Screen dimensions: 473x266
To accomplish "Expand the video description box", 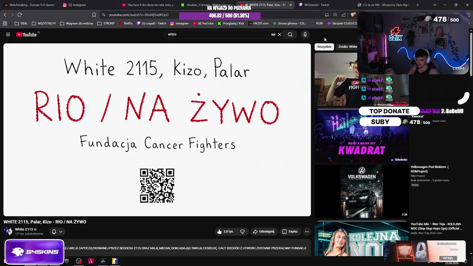I will point(157,248).
